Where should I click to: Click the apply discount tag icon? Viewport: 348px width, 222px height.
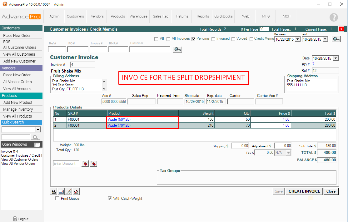(85, 164)
